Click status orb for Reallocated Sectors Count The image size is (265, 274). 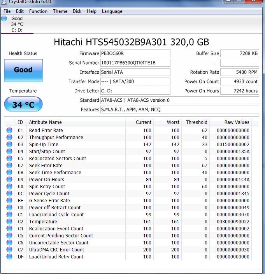tap(9, 158)
